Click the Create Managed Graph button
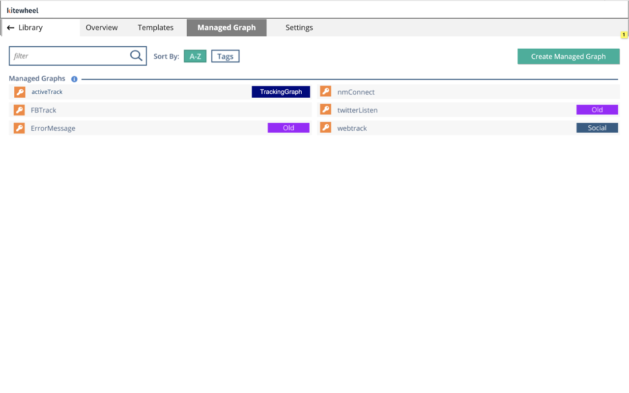629x393 pixels. (568, 56)
